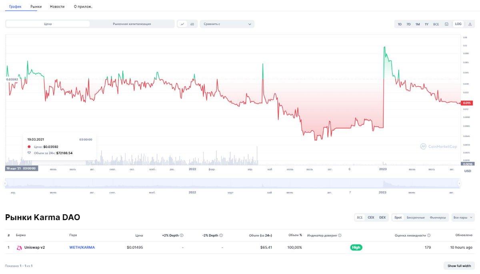The width and height of the screenshot is (480, 274).
Task: Click the $65.41 volume cell
Action: click(x=266, y=248)
